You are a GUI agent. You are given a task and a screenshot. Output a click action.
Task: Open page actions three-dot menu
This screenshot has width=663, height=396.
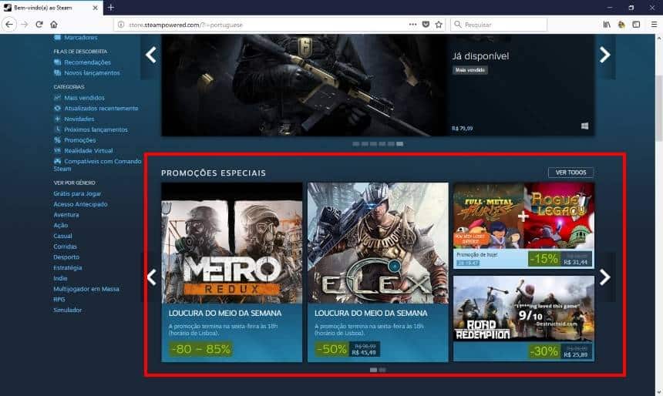point(412,25)
